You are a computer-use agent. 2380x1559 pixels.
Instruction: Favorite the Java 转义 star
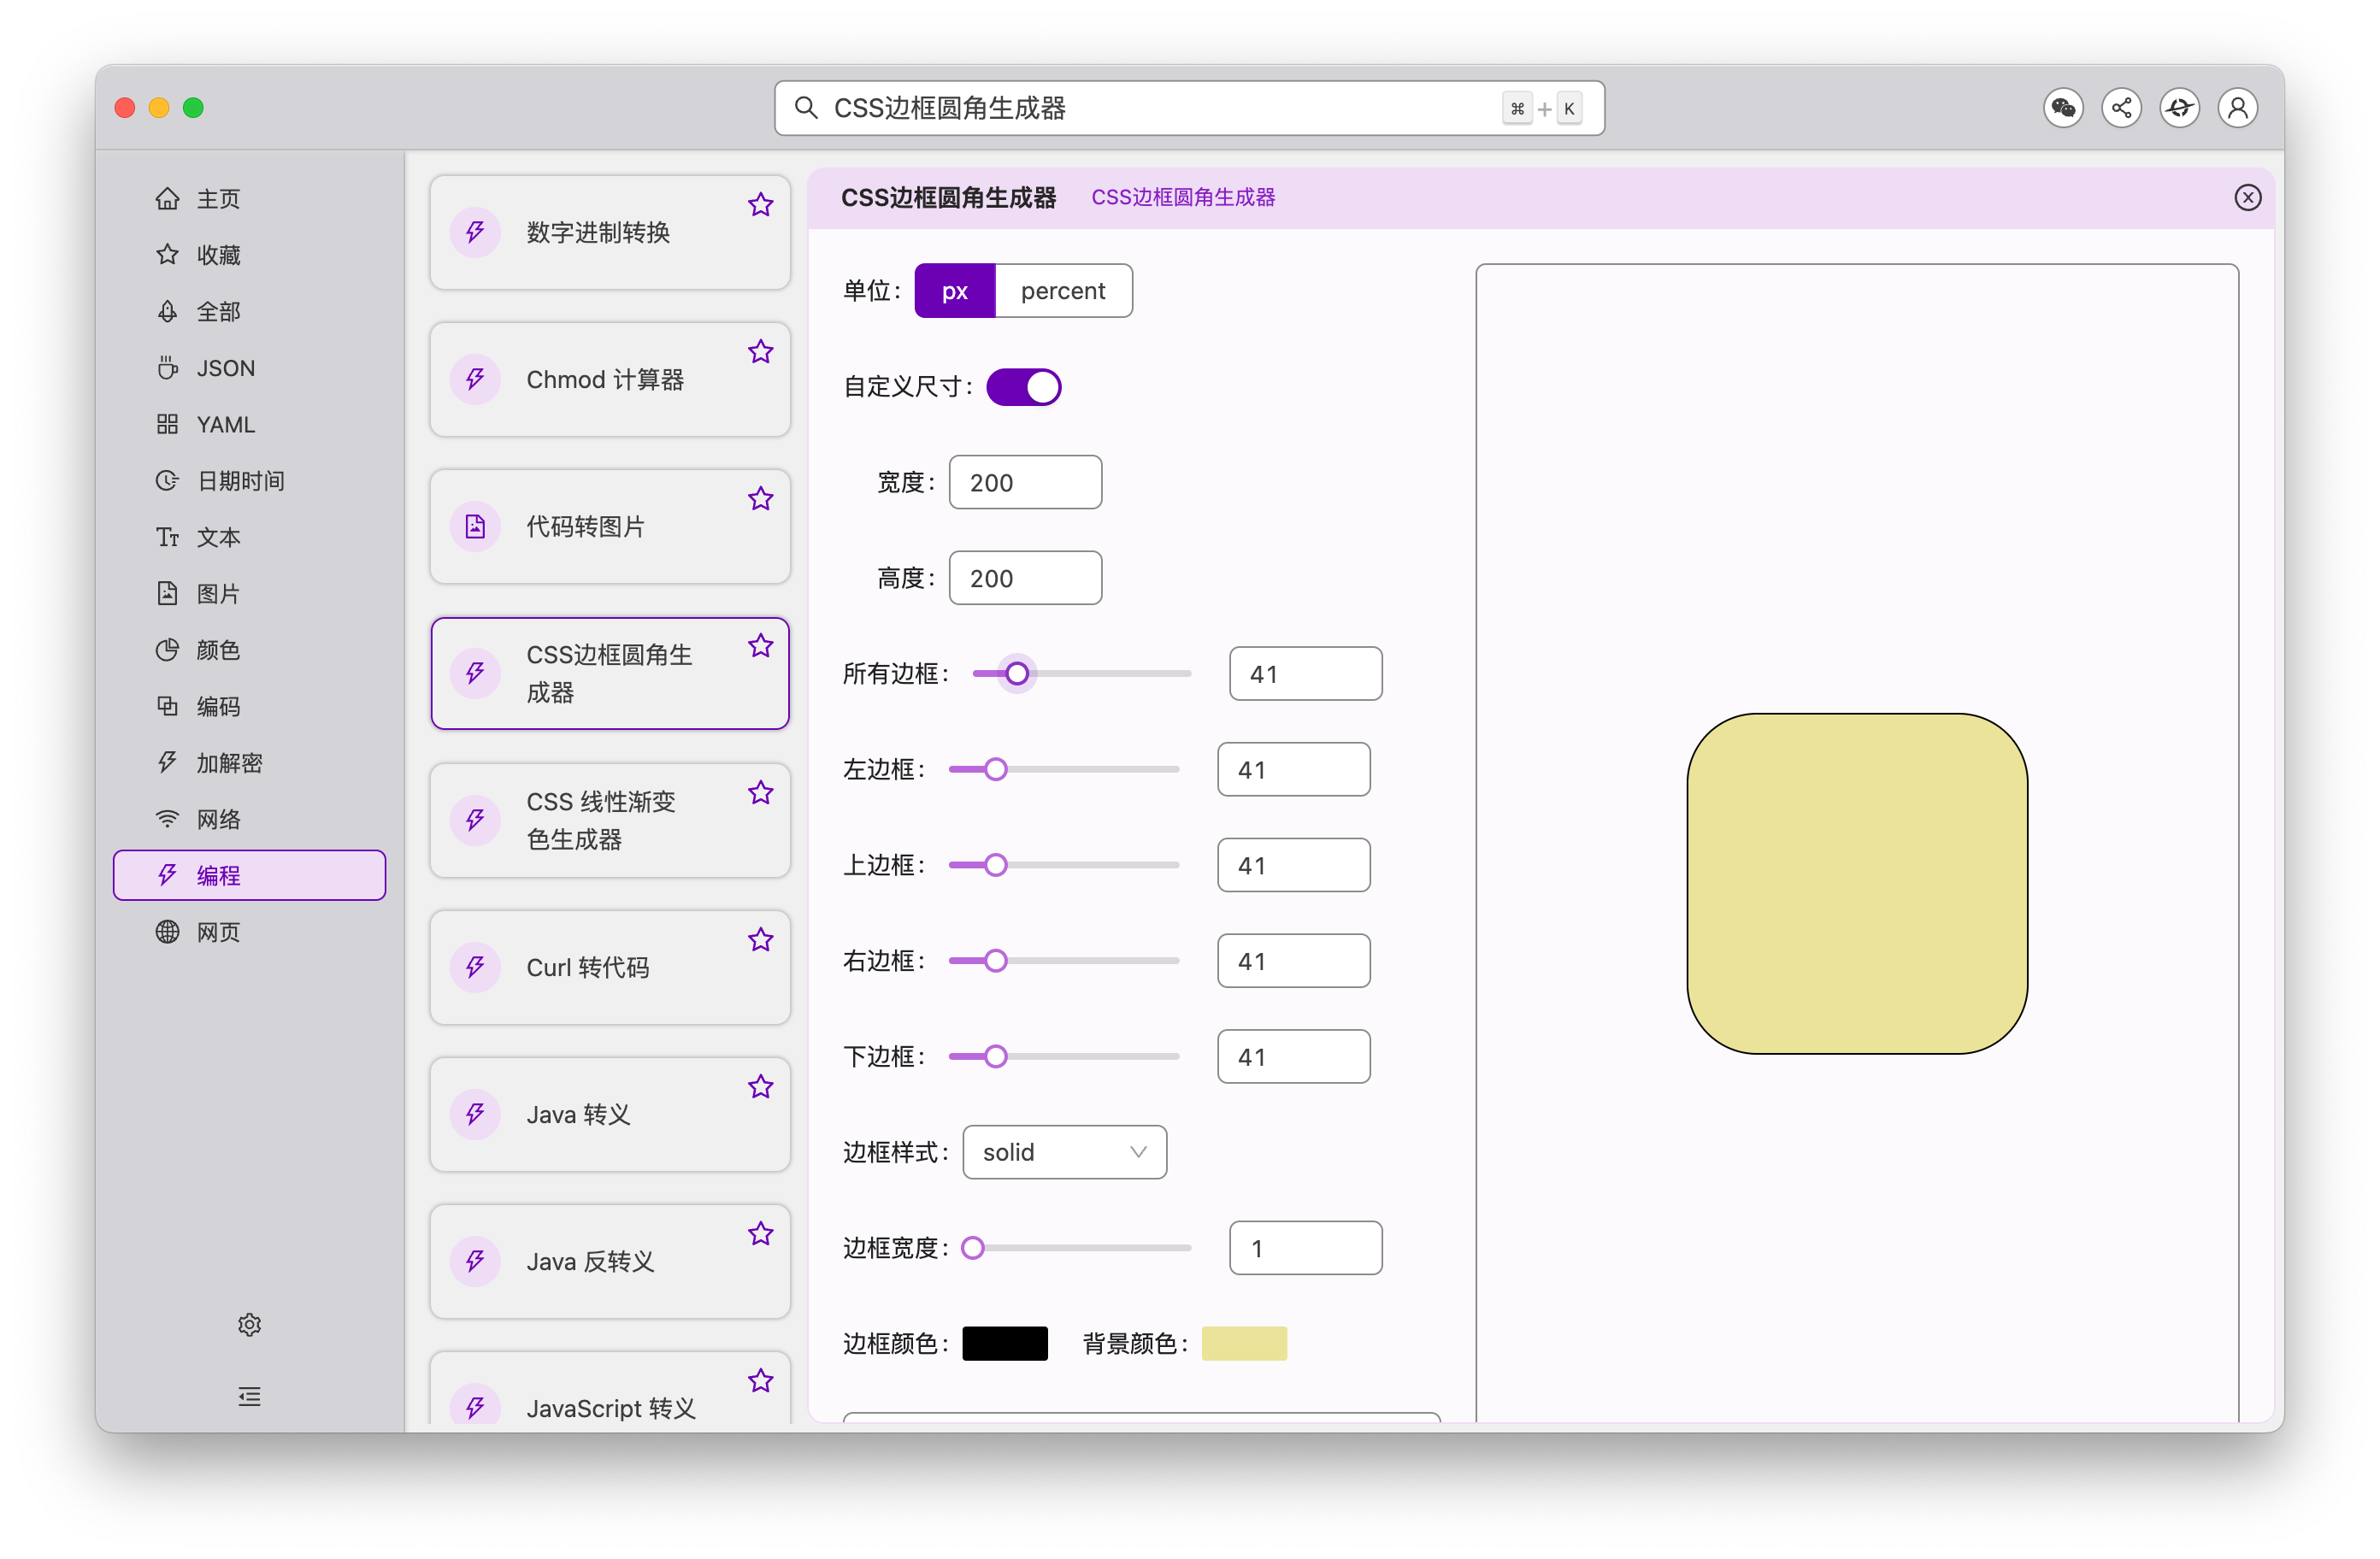[x=760, y=1087]
